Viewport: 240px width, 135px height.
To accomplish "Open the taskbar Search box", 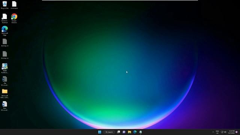I will pyautogui.click(x=109, y=132).
